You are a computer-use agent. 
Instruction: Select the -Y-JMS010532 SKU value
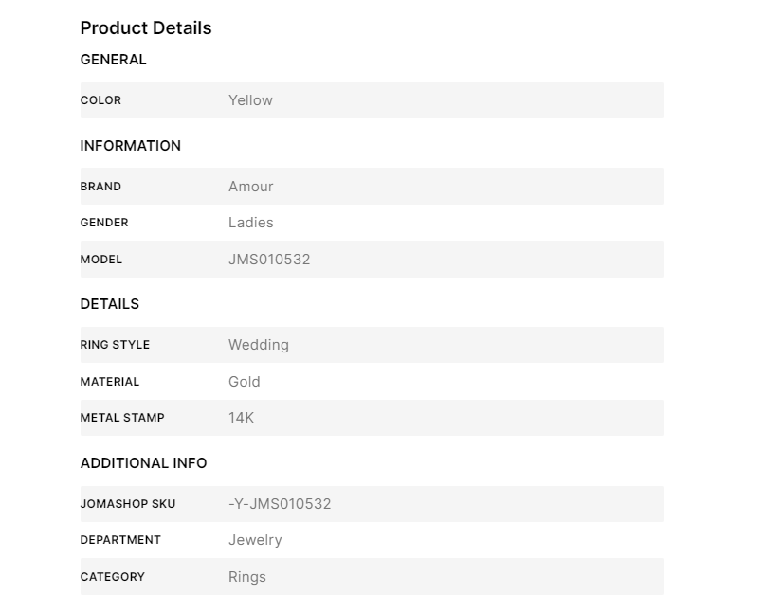(x=280, y=504)
